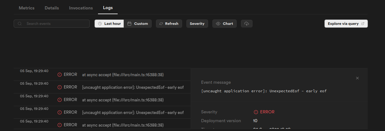
Task: Refresh the log events
Action: [x=169, y=24]
